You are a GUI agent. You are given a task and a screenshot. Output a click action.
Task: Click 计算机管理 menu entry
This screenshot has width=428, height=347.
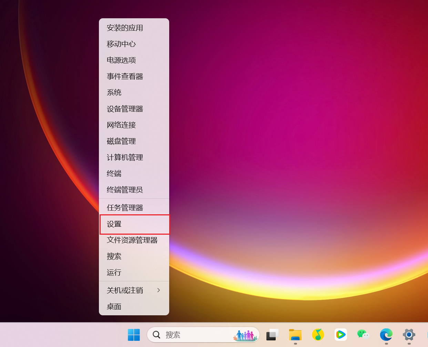[134, 157]
